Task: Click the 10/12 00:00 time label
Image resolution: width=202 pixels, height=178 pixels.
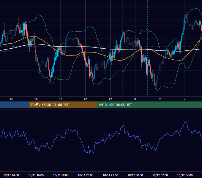Action: point(135,175)
